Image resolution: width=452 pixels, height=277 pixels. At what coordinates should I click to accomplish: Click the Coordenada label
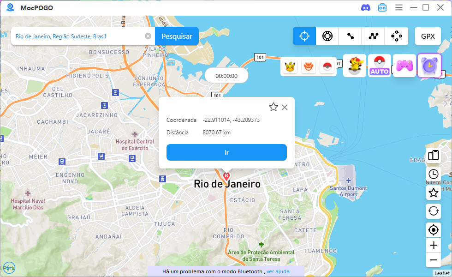pyautogui.click(x=181, y=120)
